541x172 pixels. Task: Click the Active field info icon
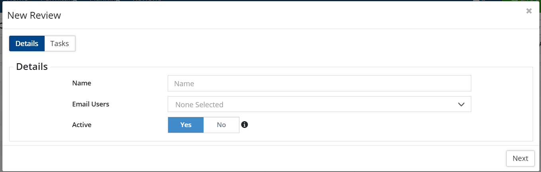point(245,125)
